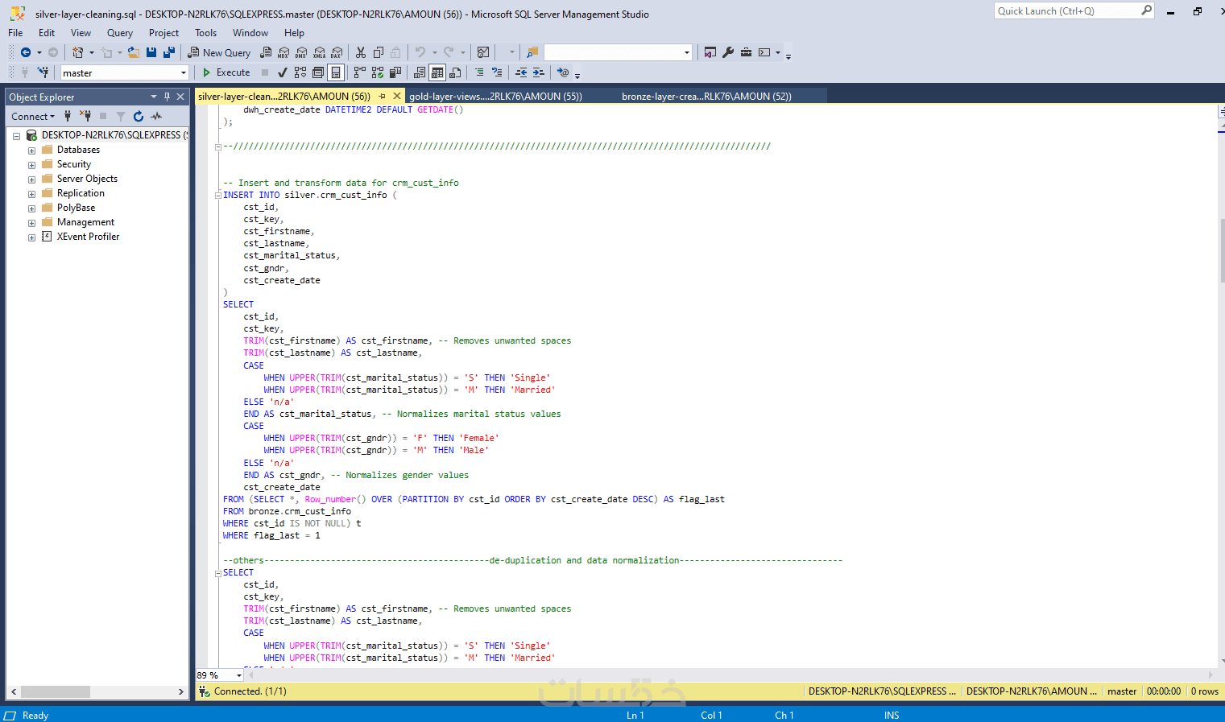1225x722 pixels.
Task: Pin the silver-layer-cleaning tab
Action: click(383, 96)
